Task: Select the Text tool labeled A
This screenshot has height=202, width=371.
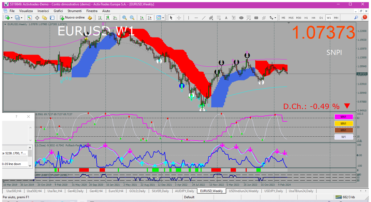Action: [226, 18]
